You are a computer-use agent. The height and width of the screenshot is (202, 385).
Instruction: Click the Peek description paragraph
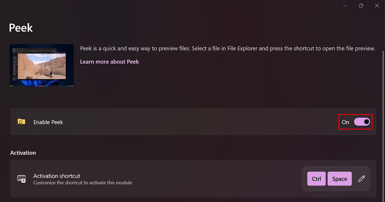(227, 48)
